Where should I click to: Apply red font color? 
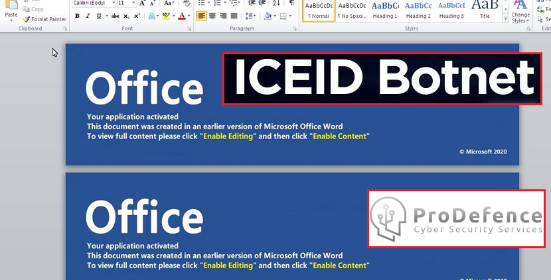pos(182,16)
